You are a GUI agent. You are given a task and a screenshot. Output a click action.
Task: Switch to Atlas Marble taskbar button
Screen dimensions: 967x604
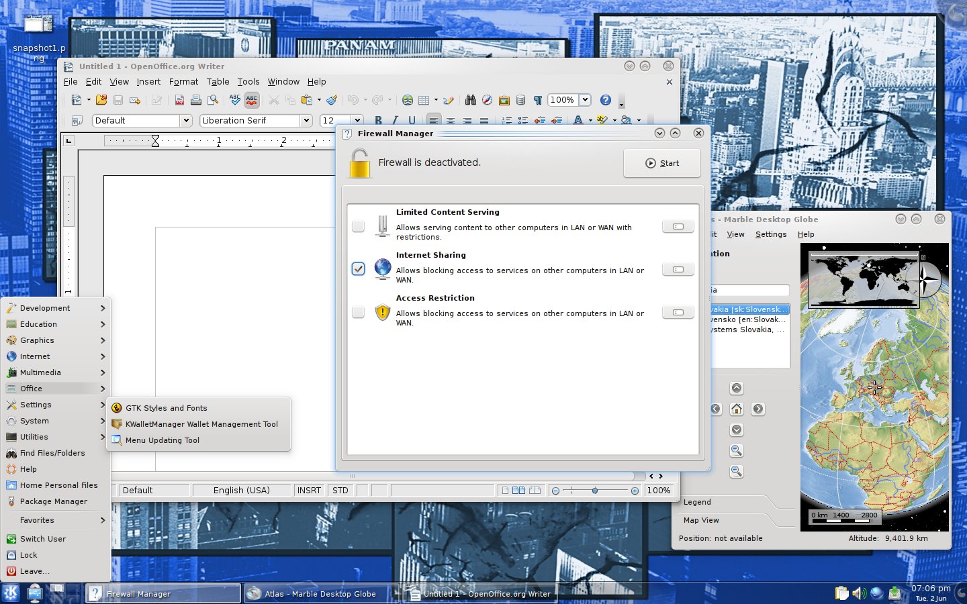click(320, 593)
